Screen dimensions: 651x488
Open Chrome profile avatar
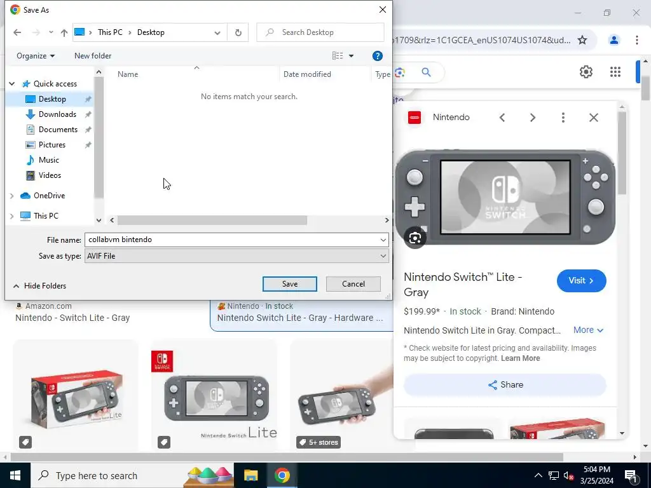(x=613, y=40)
